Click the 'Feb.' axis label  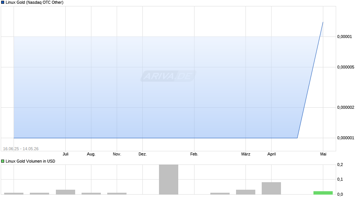194,154
